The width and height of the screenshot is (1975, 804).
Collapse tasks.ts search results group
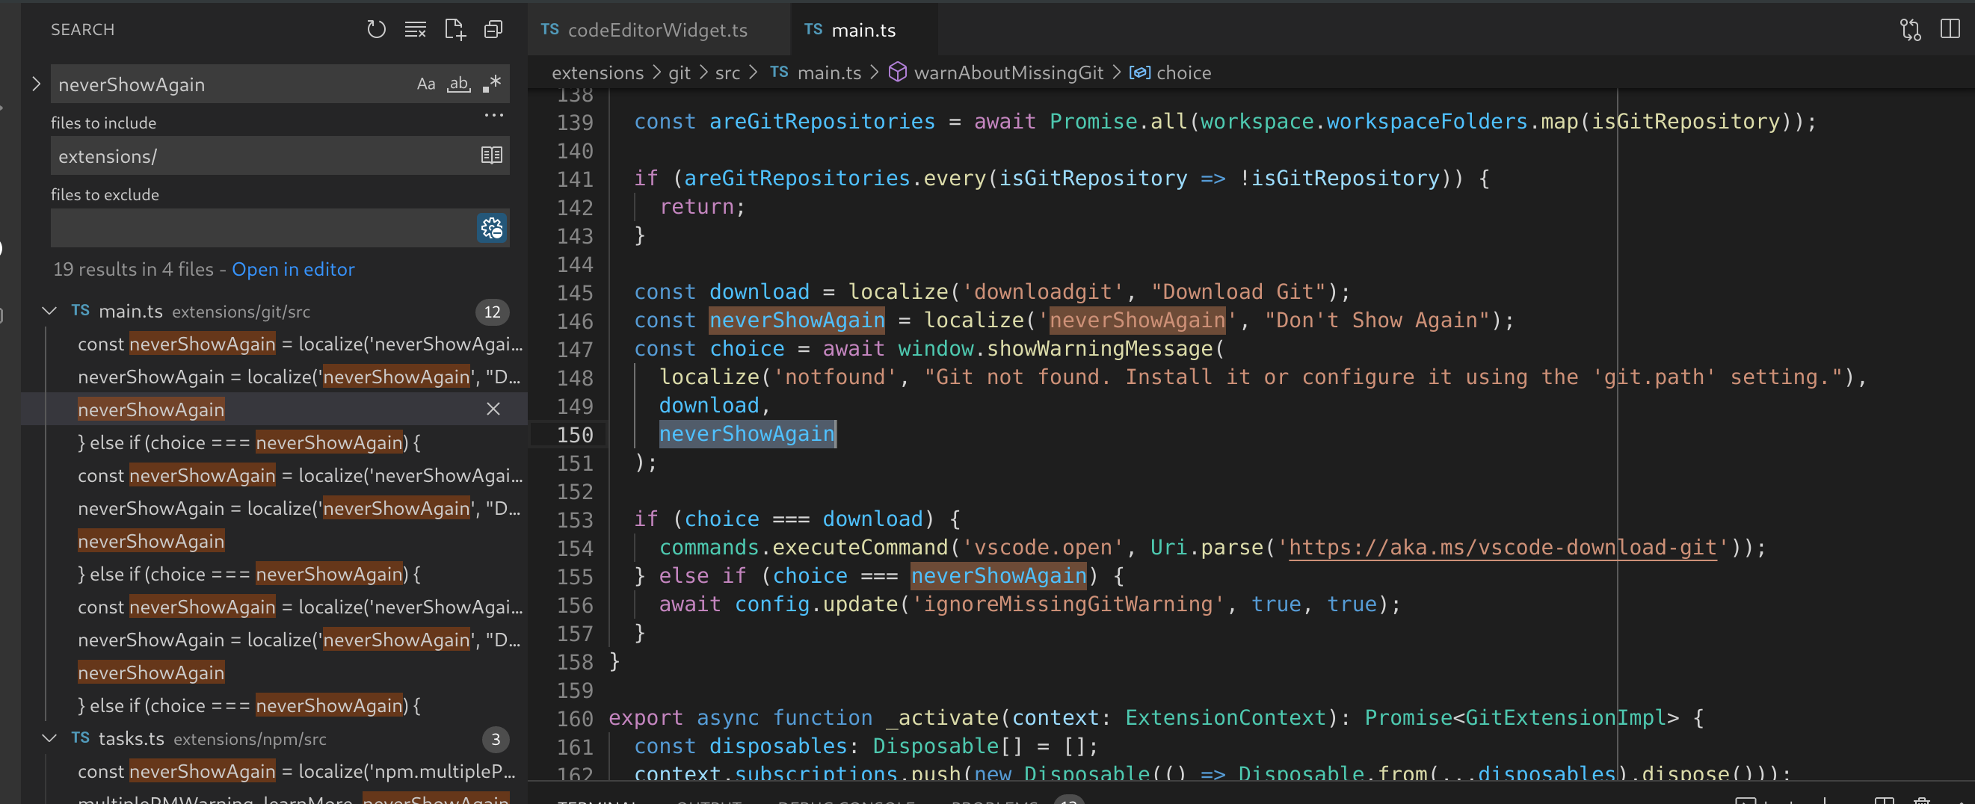click(50, 739)
